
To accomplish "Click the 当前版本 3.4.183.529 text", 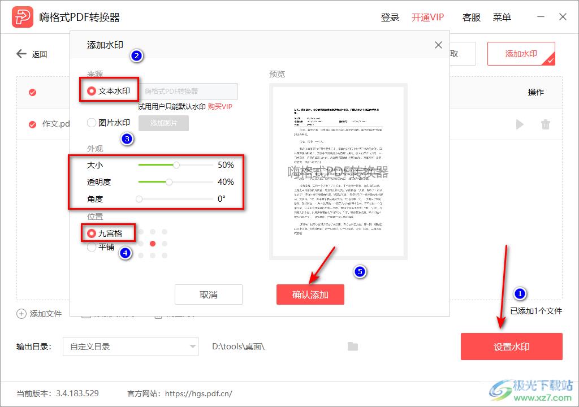I will point(58,393).
